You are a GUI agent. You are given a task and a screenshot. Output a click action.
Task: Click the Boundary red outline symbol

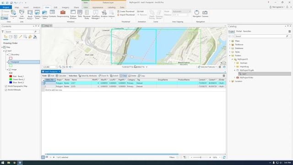point(11,58)
